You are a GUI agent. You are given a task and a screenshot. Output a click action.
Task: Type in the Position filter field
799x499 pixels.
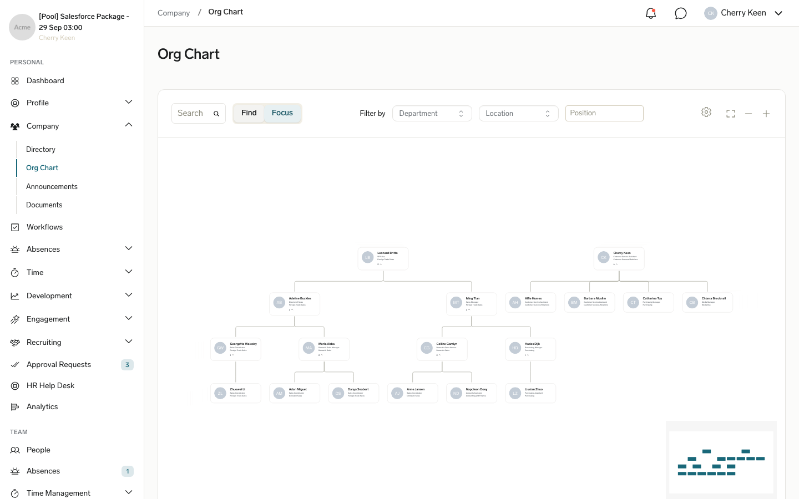[604, 113]
